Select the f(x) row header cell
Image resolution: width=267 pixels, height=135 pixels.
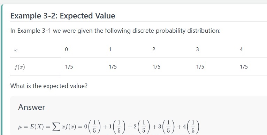pos(35,67)
